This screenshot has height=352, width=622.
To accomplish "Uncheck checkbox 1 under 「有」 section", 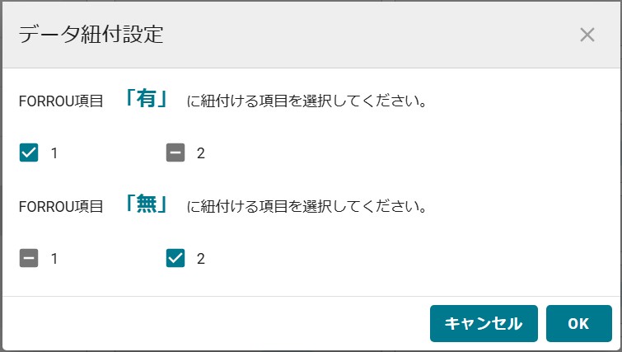I will (x=29, y=153).
